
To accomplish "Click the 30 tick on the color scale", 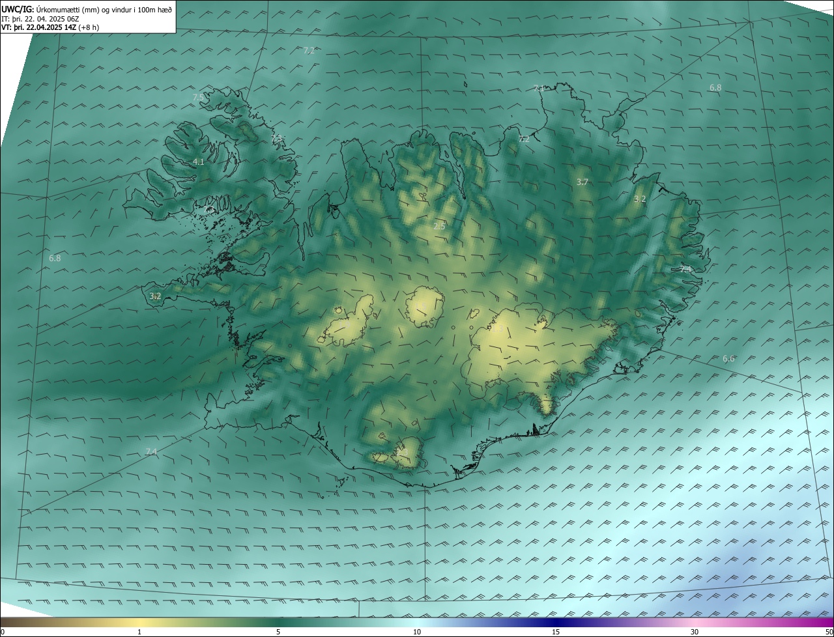I will click(x=695, y=632).
